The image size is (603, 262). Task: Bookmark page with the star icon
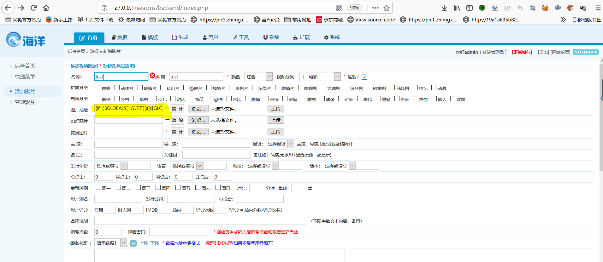pos(386,8)
